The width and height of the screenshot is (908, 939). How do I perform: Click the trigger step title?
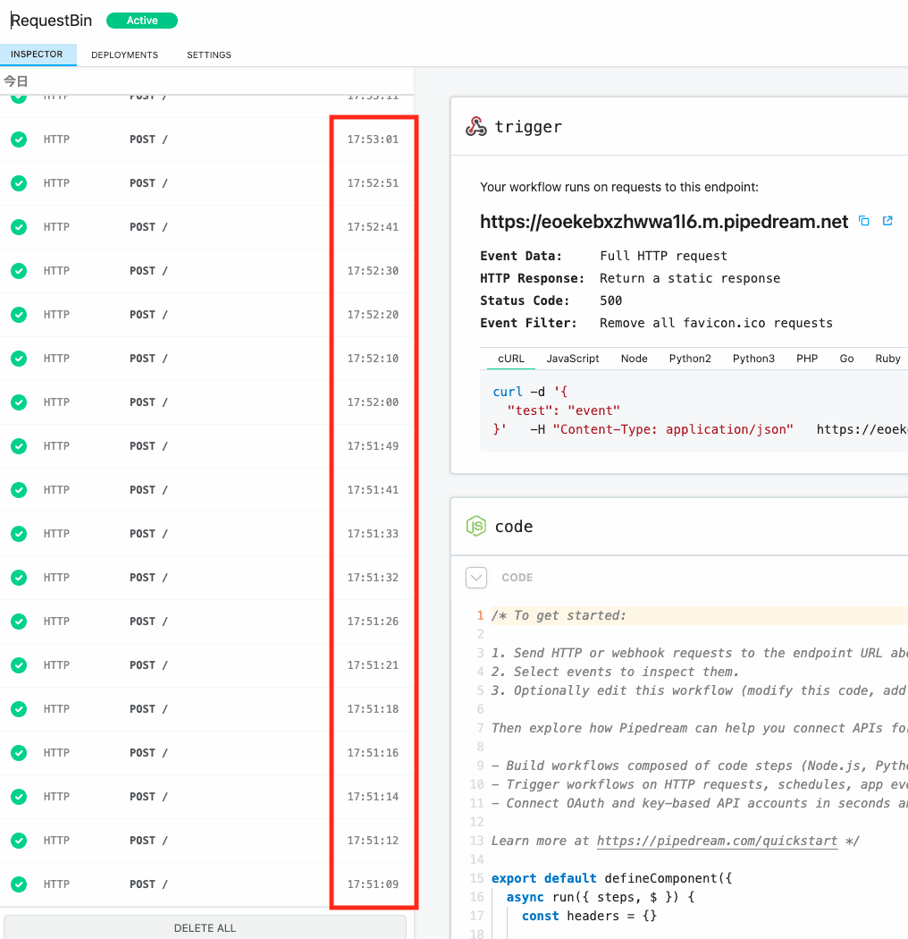click(x=528, y=127)
